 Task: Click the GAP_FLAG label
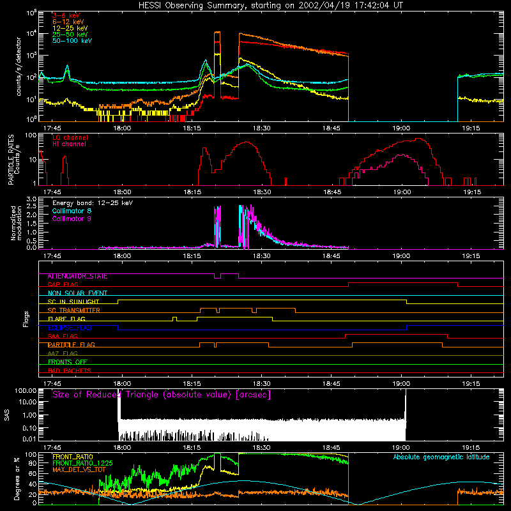(x=63, y=285)
